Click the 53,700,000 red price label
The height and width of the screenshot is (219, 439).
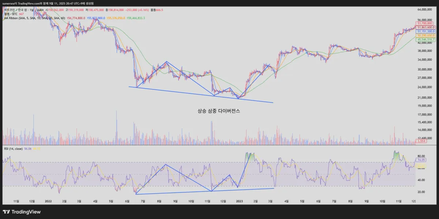[x=425, y=23]
